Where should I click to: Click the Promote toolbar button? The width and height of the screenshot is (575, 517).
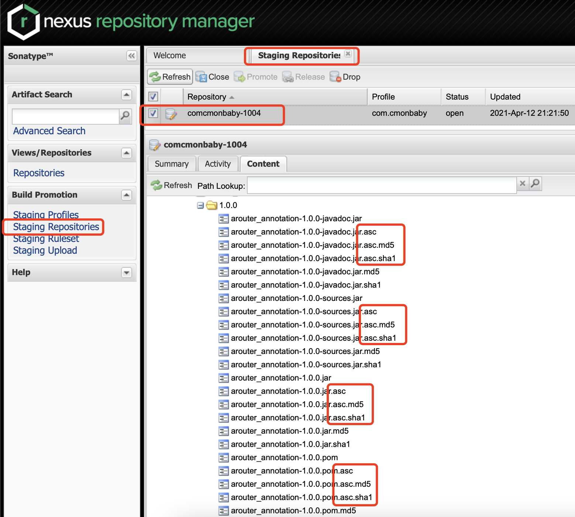256,77
